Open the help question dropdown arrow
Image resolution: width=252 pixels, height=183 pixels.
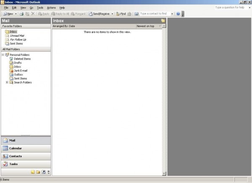coord(249,8)
